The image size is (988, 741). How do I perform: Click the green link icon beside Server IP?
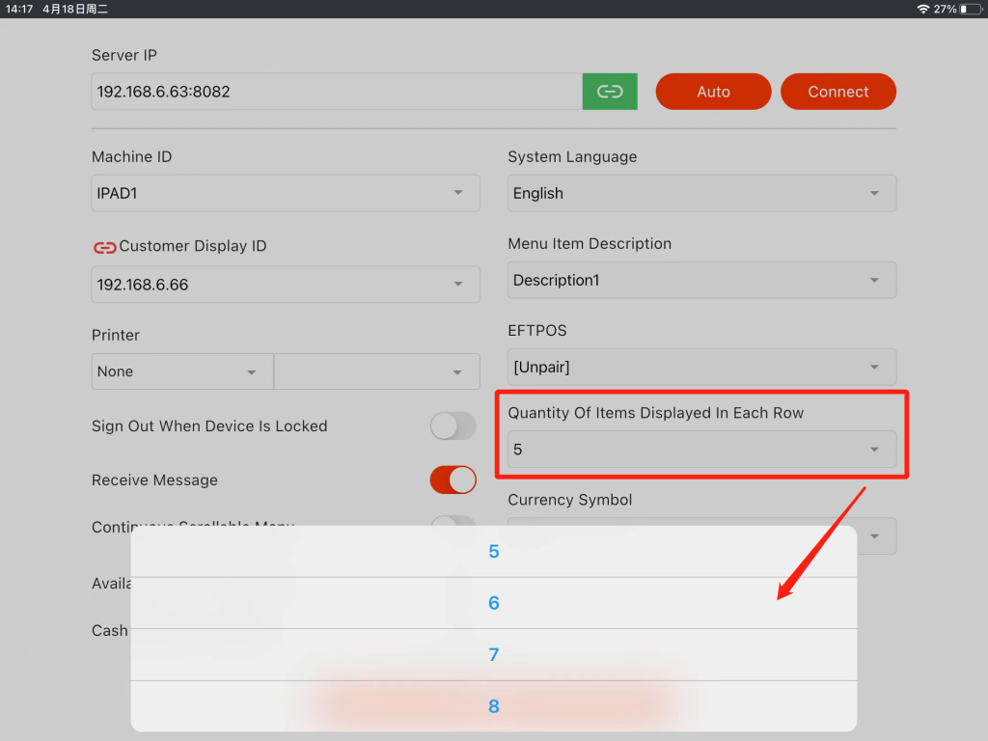(x=610, y=92)
